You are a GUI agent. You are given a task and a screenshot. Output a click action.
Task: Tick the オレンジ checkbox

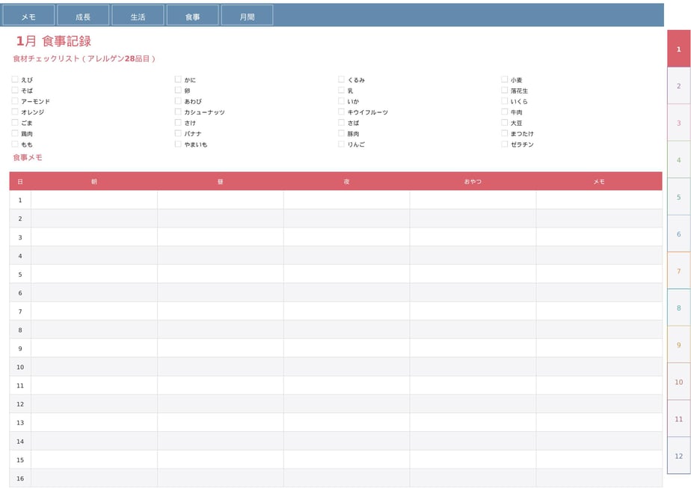[15, 112]
